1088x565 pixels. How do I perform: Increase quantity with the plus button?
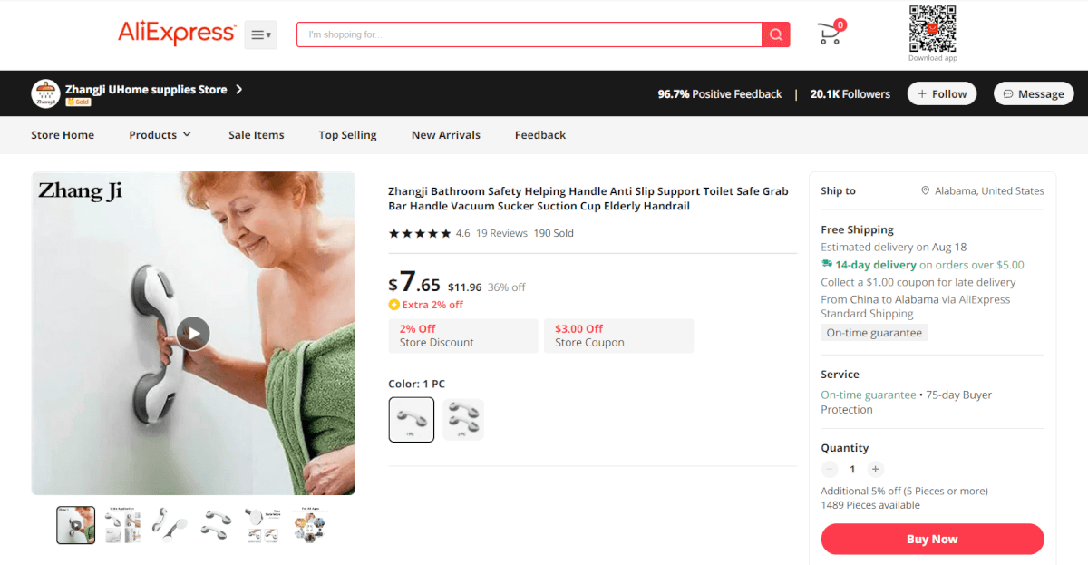pyautogui.click(x=875, y=469)
